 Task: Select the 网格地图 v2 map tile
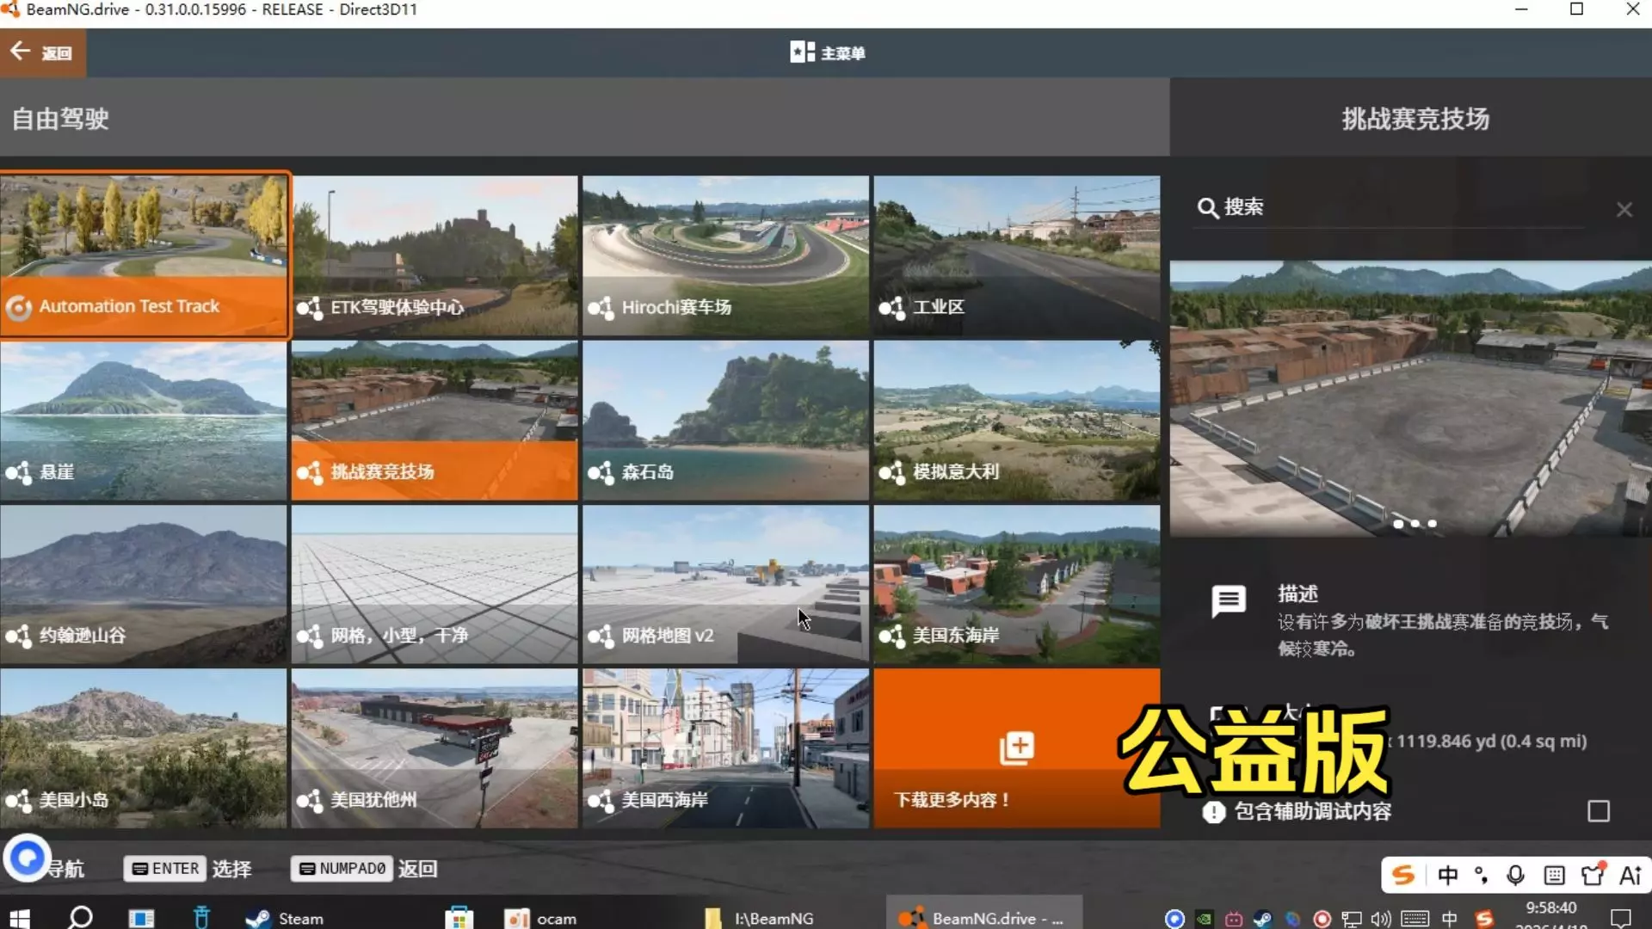725,584
